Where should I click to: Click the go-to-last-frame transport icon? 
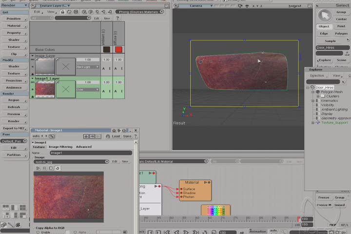pyautogui.click(x=195, y=232)
